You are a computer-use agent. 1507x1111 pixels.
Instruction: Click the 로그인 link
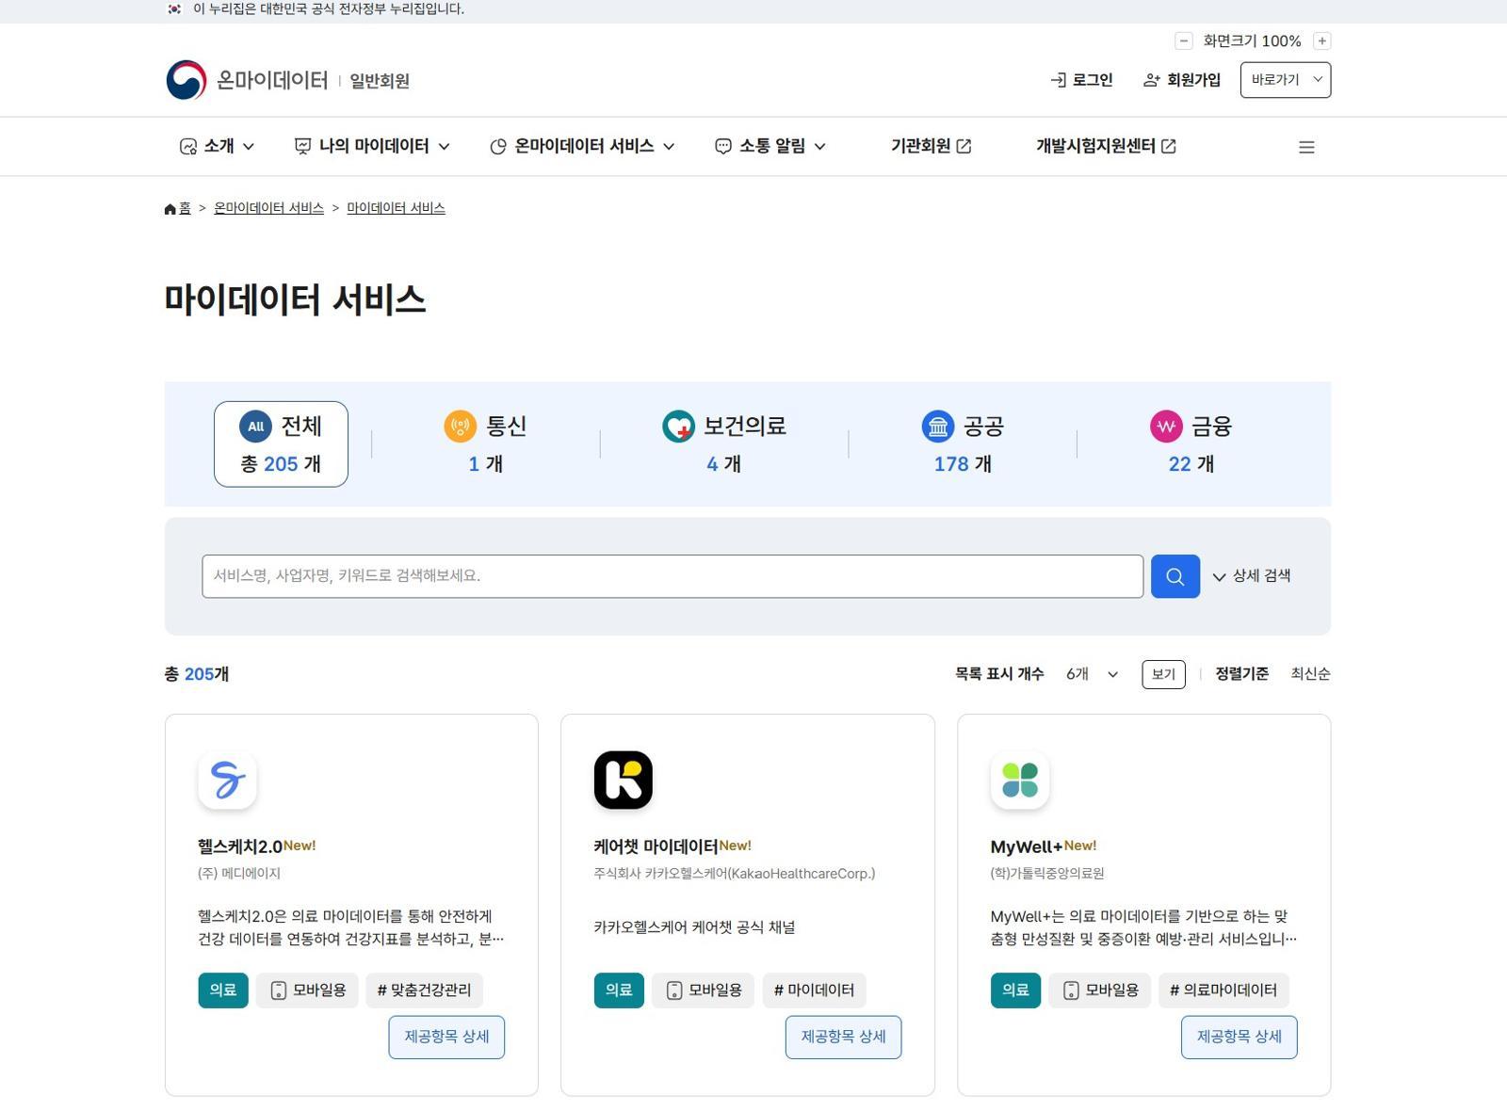coord(1081,80)
